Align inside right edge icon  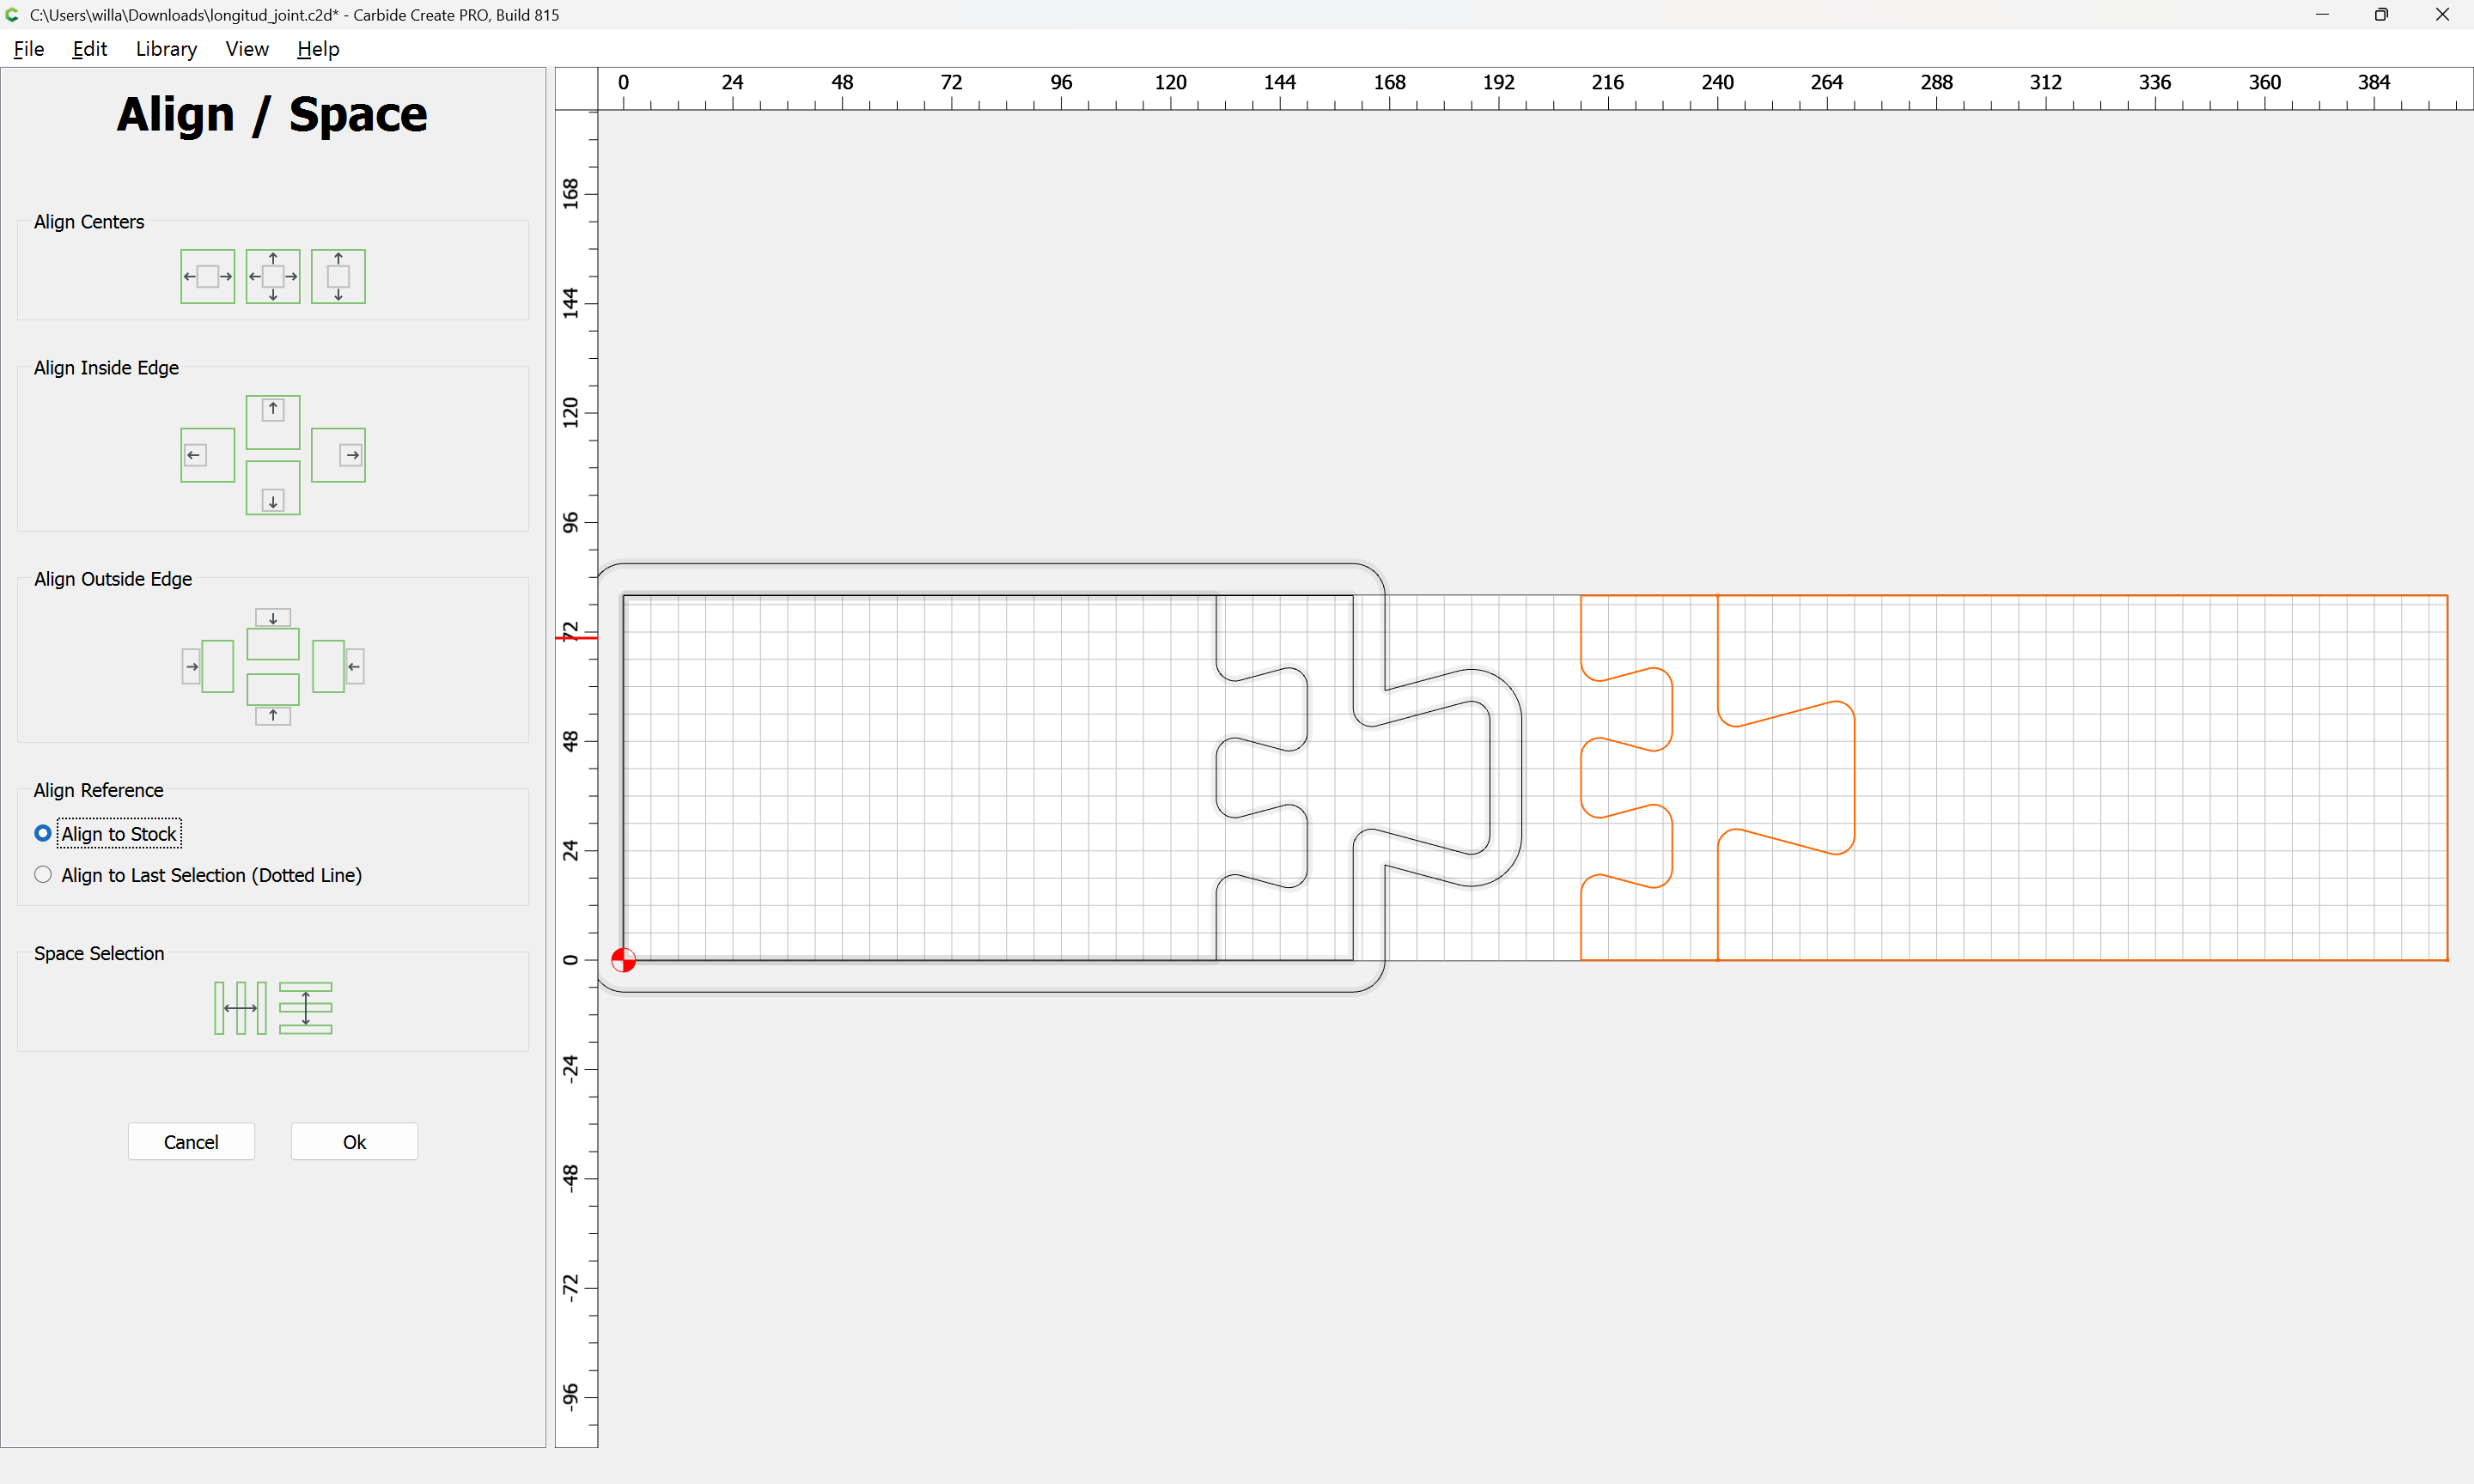point(338,455)
